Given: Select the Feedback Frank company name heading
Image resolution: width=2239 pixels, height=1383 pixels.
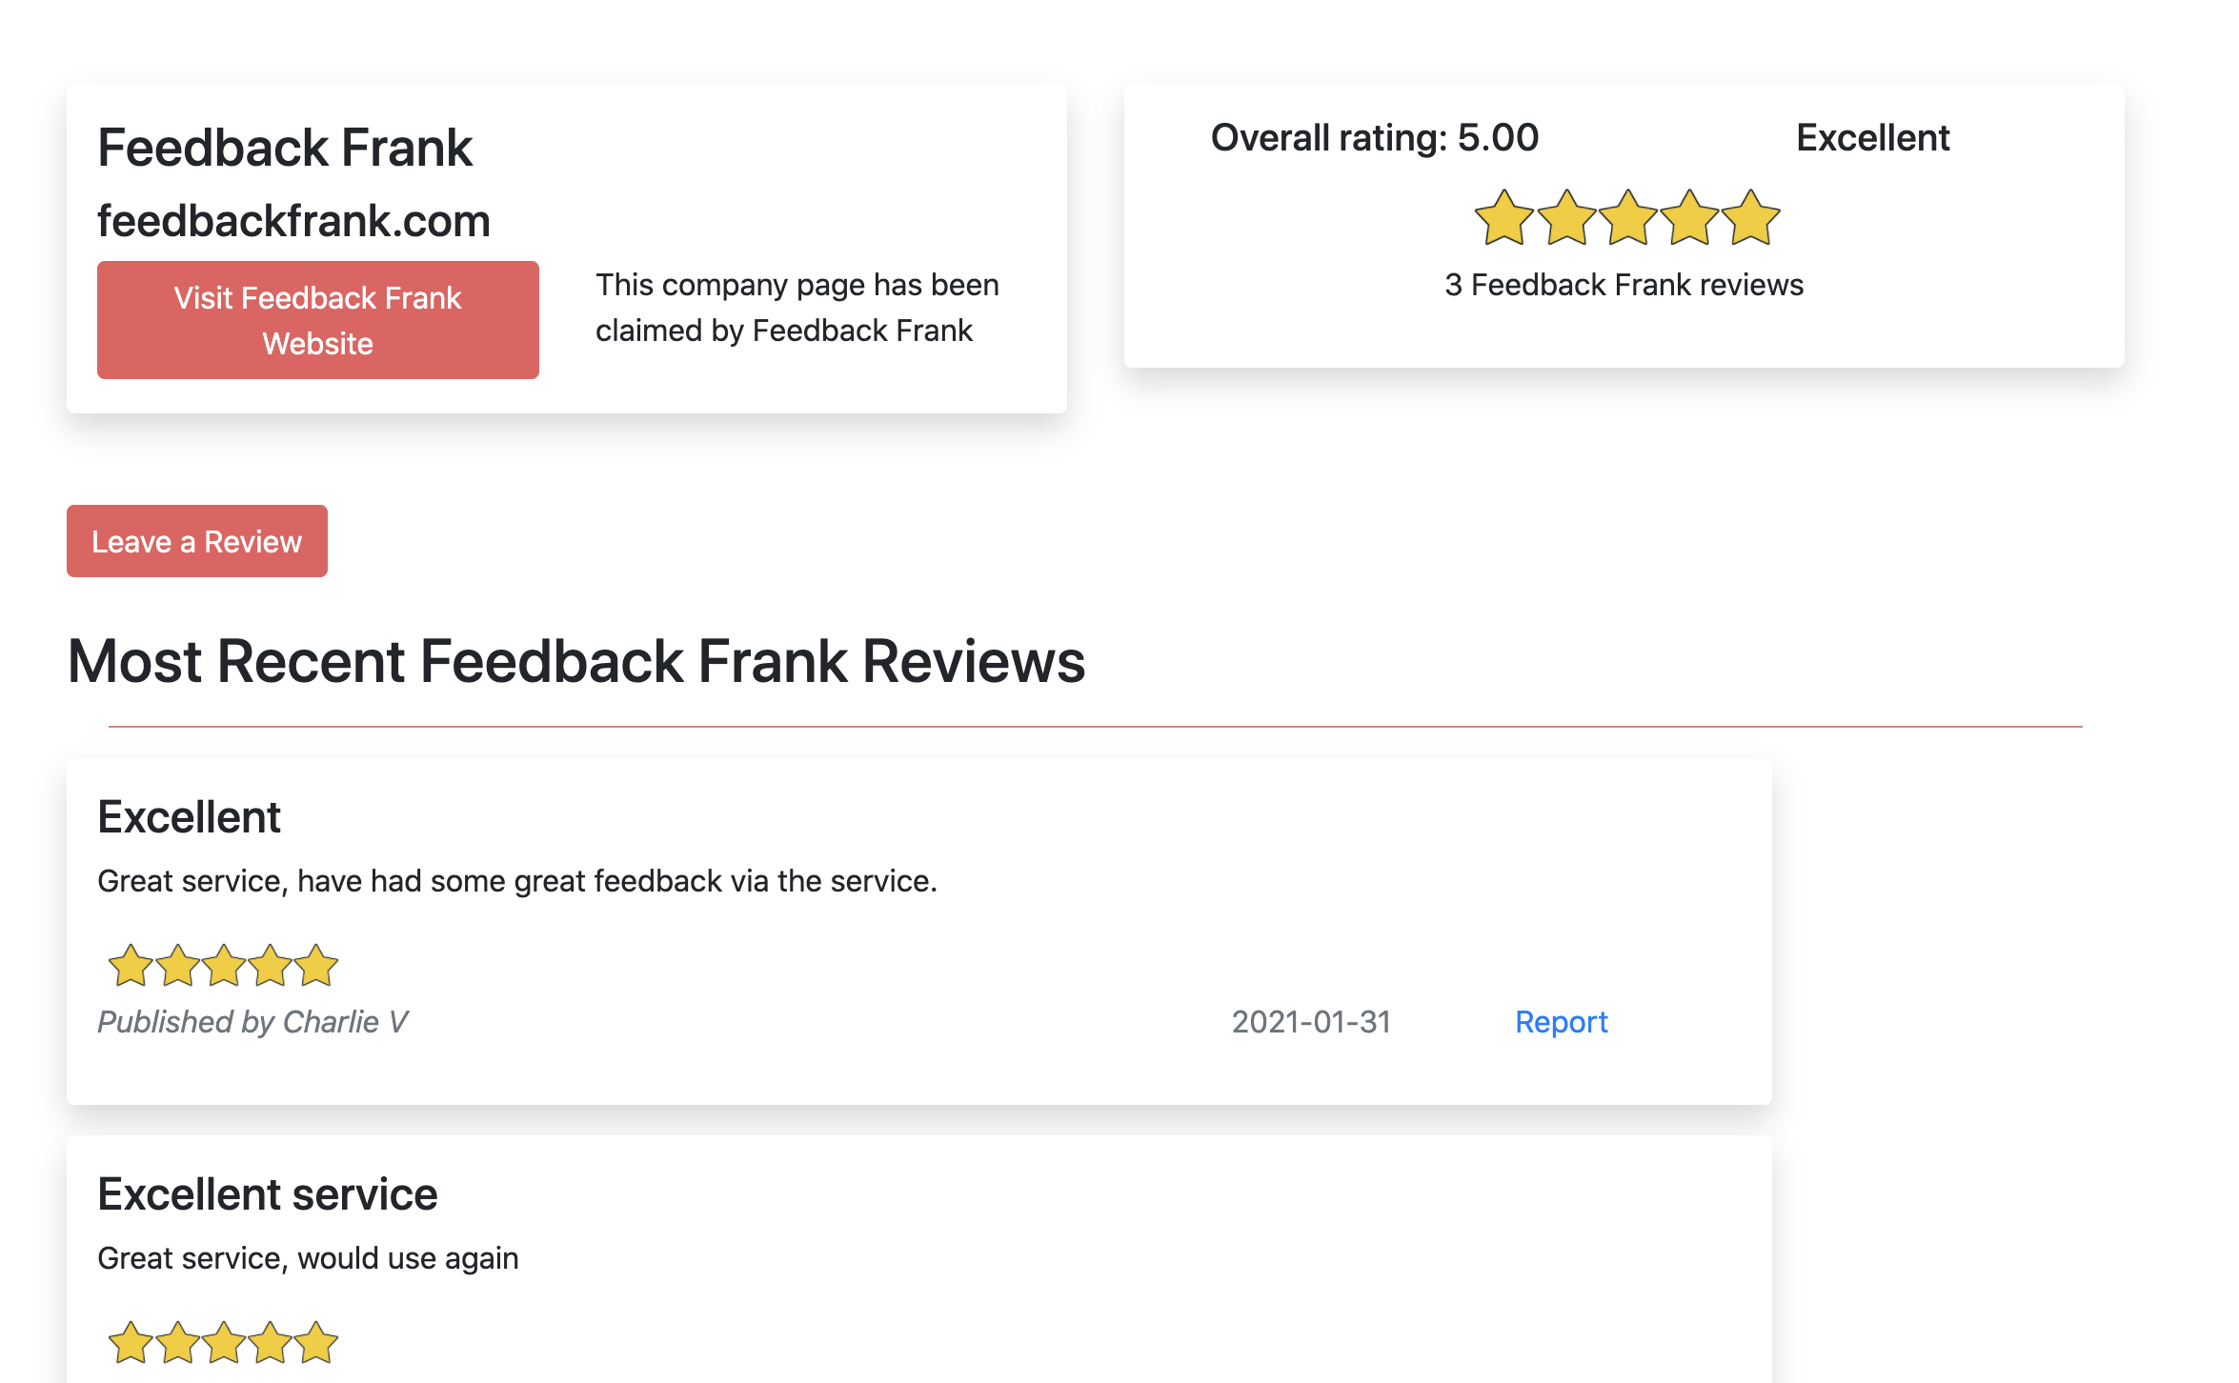Looking at the screenshot, I should pyautogui.click(x=287, y=148).
